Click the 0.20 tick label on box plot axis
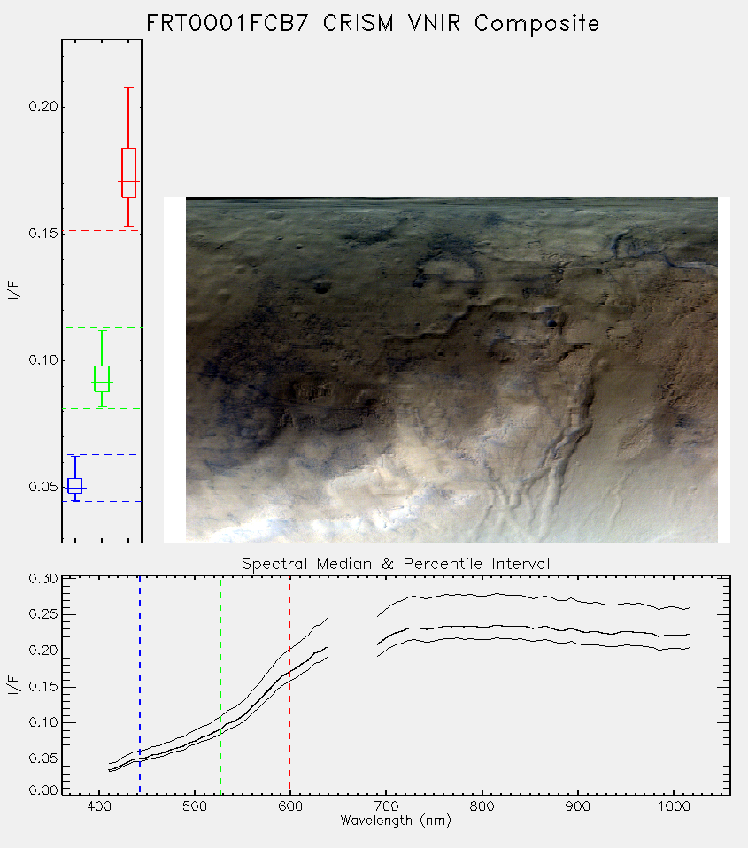 pyautogui.click(x=43, y=106)
